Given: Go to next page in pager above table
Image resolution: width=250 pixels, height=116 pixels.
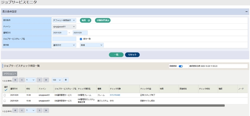Looking at the screenshot, I should 39,80.
